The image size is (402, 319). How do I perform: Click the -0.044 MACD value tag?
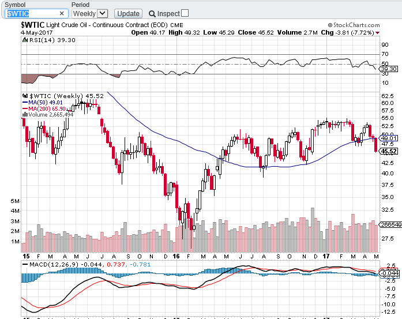[x=389, y=273]
